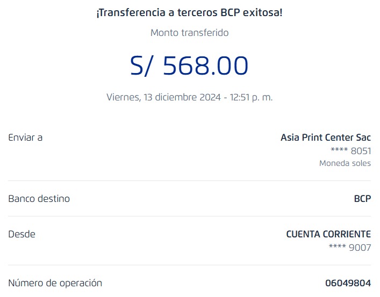
Task: Click the word 'exitosa!' in the heading
Action: pyautogui.click(x=262, y=12)
